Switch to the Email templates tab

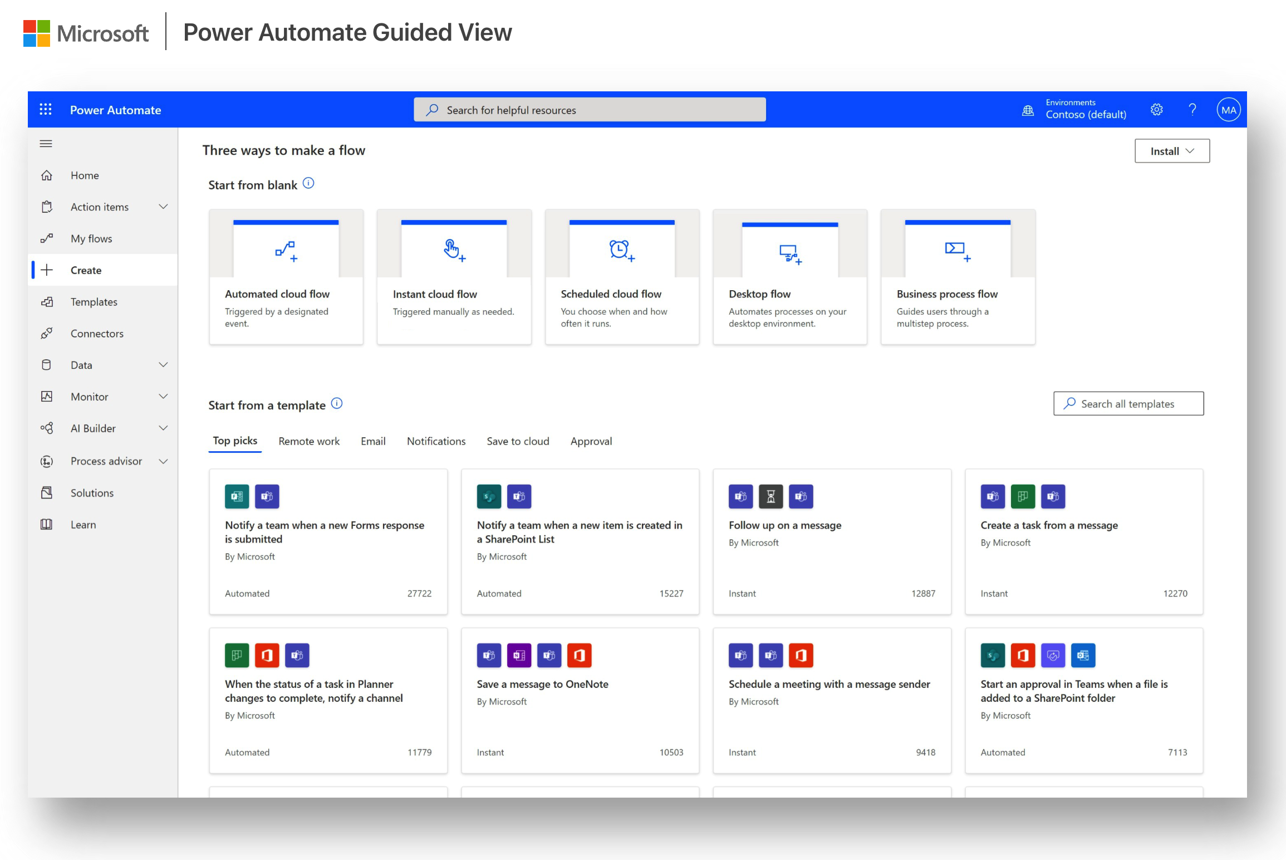pos(372,441)
